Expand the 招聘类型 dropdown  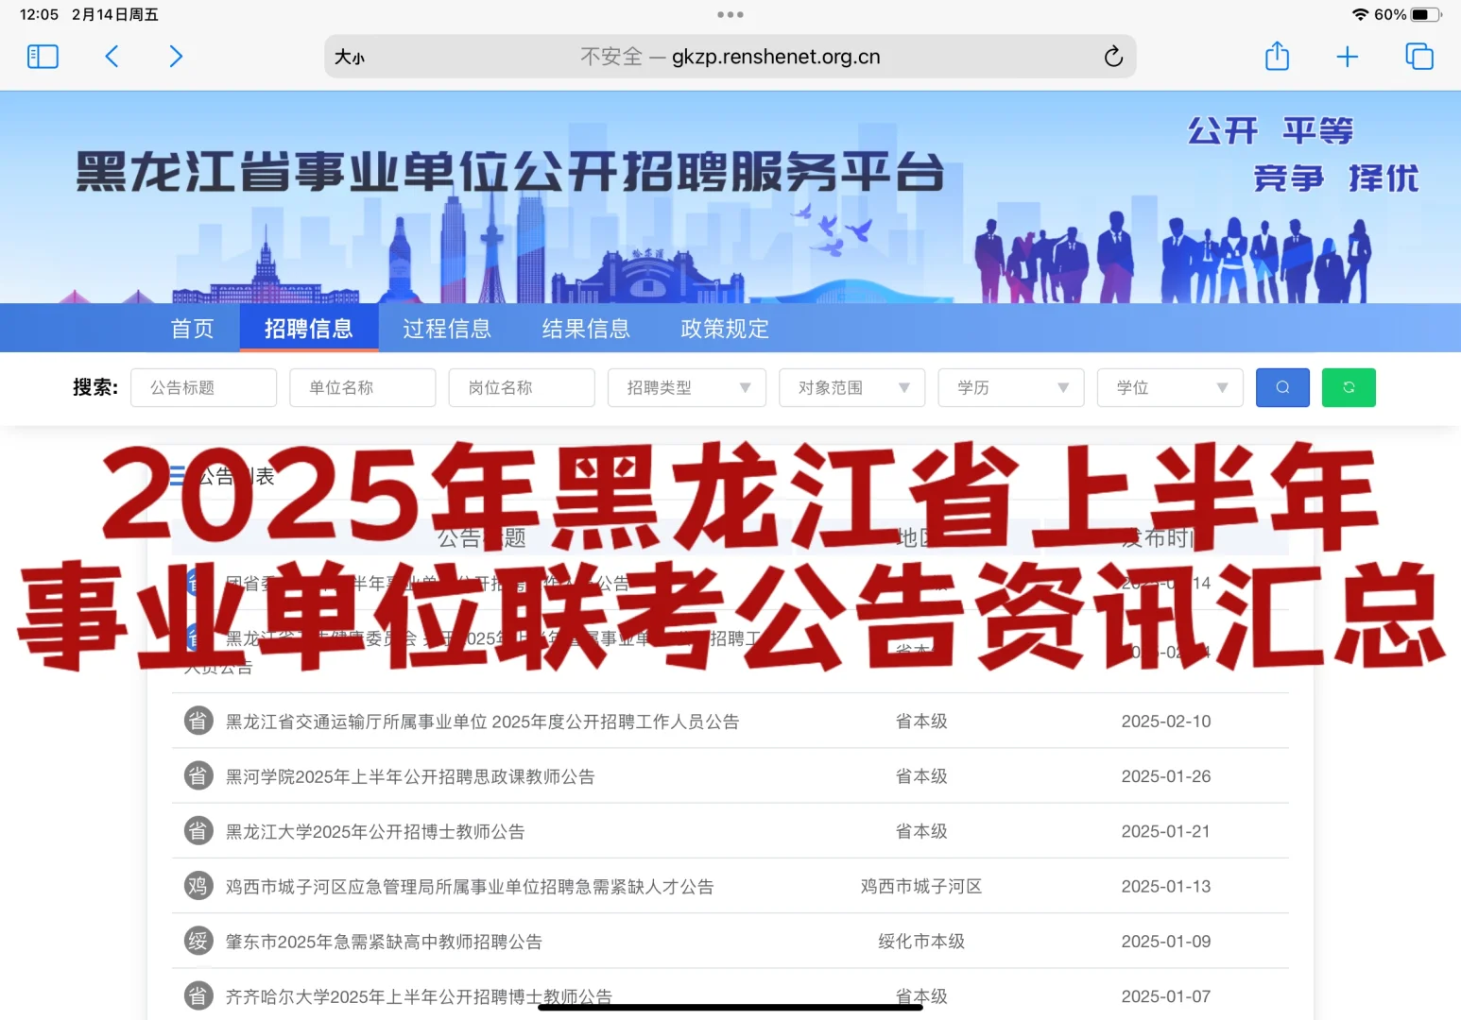[686, 387]
